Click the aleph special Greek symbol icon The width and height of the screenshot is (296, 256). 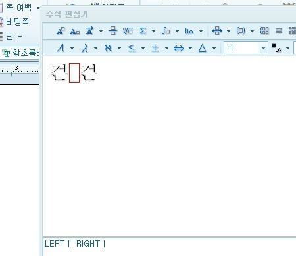coord(109,48)
